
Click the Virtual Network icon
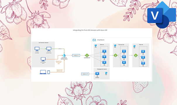pyautogui.click(x=94, y=40)
